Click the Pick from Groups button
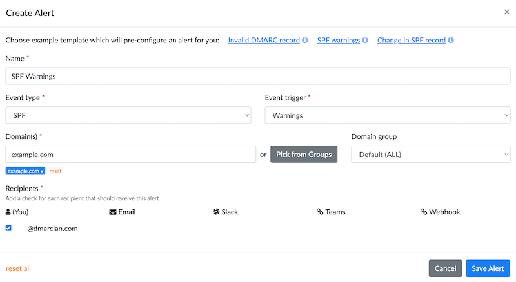Screen dimensions: 516x282 coord(304,154)
